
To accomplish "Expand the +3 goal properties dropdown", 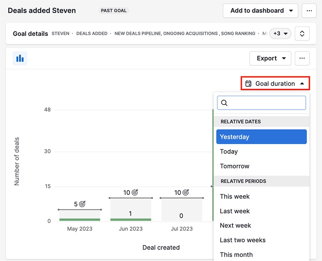I will (x=280, y=33).
